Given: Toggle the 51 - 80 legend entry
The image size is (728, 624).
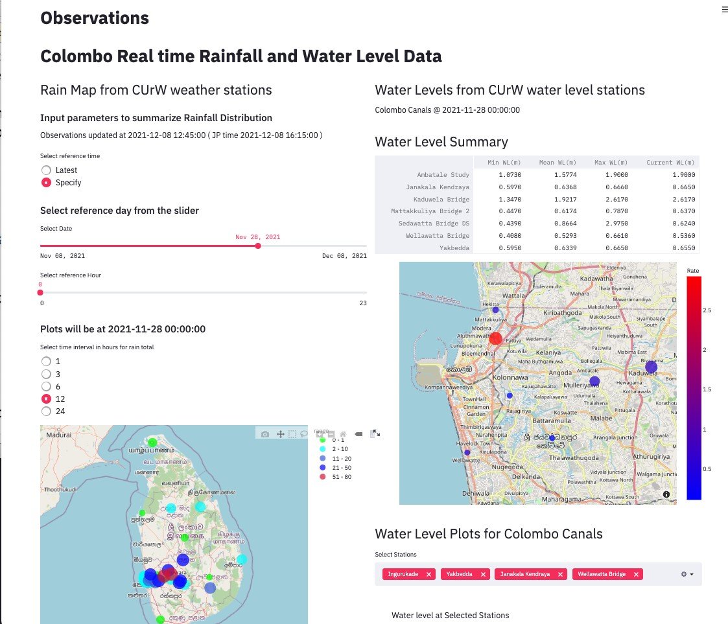Looking at the screenshot, I should [x=337, y=477].
